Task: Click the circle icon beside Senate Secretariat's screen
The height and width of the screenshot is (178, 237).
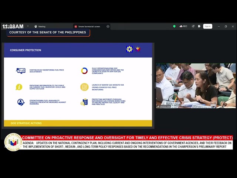Action: pyautogui.click(x=108, y=26)
